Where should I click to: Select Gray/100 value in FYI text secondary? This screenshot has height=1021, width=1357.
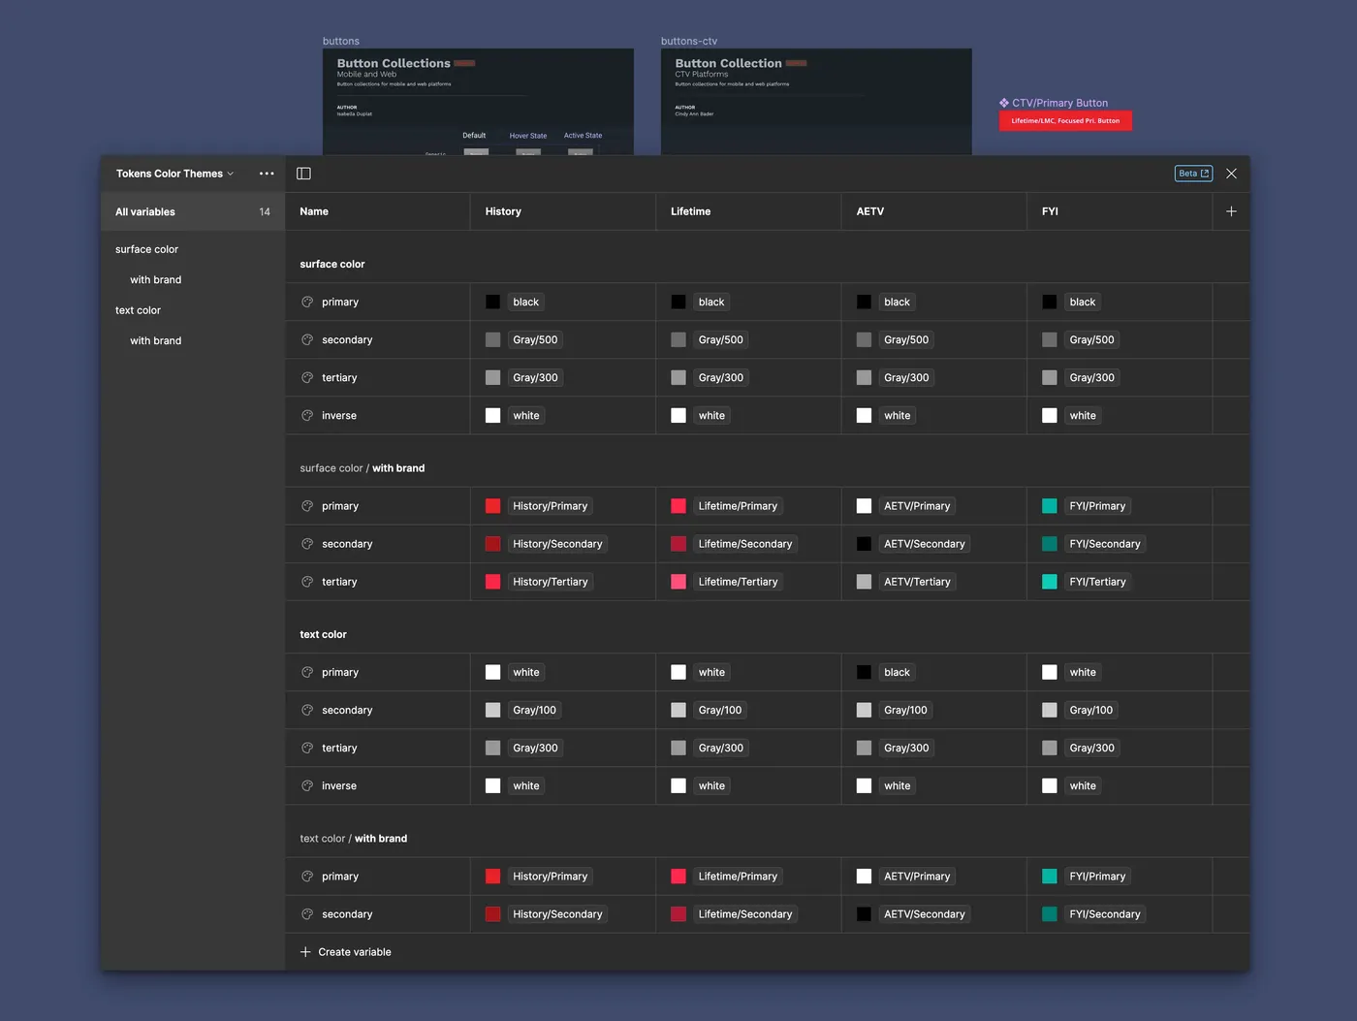[1091, 710]
